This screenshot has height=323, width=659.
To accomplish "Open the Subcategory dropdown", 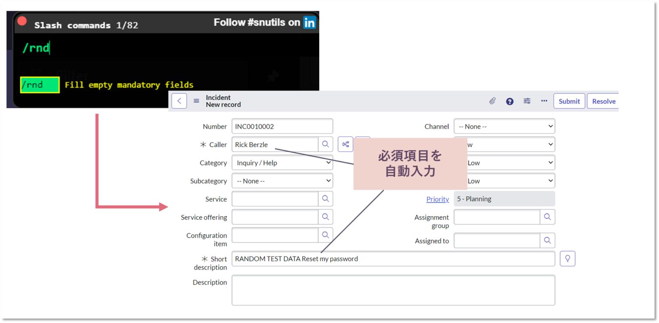I will (x=282, y=181).
